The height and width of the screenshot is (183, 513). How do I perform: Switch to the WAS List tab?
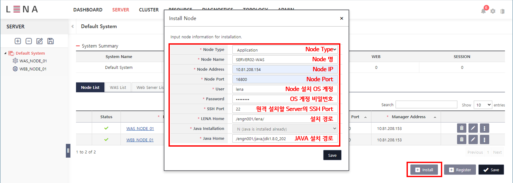[x=118, y=87]
